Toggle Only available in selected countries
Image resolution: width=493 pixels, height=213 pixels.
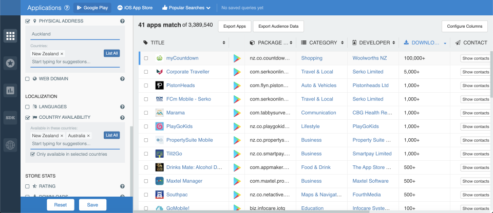coord(32,154)
